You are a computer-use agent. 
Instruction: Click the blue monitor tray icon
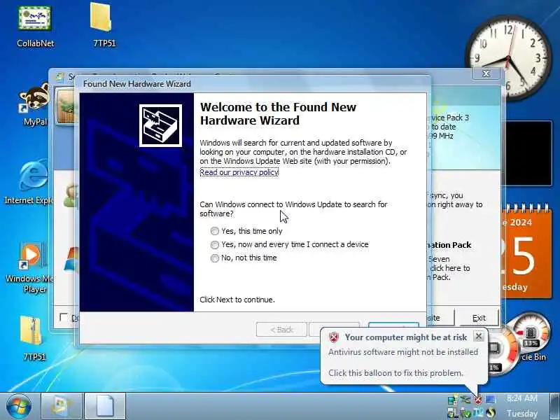(x=491, y=399)
